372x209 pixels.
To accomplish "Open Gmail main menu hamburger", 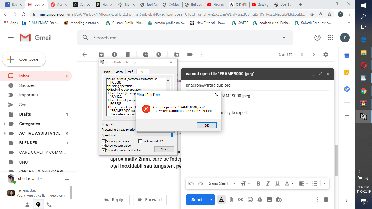I will coord(11,38).
